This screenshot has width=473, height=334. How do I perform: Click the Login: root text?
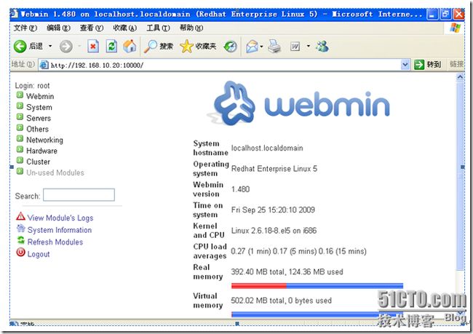click(x=32, y=86)
